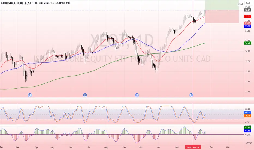Select the green 26.40 moving average label
Viewport: 254px width, 150px height.
tap(248, 43)
